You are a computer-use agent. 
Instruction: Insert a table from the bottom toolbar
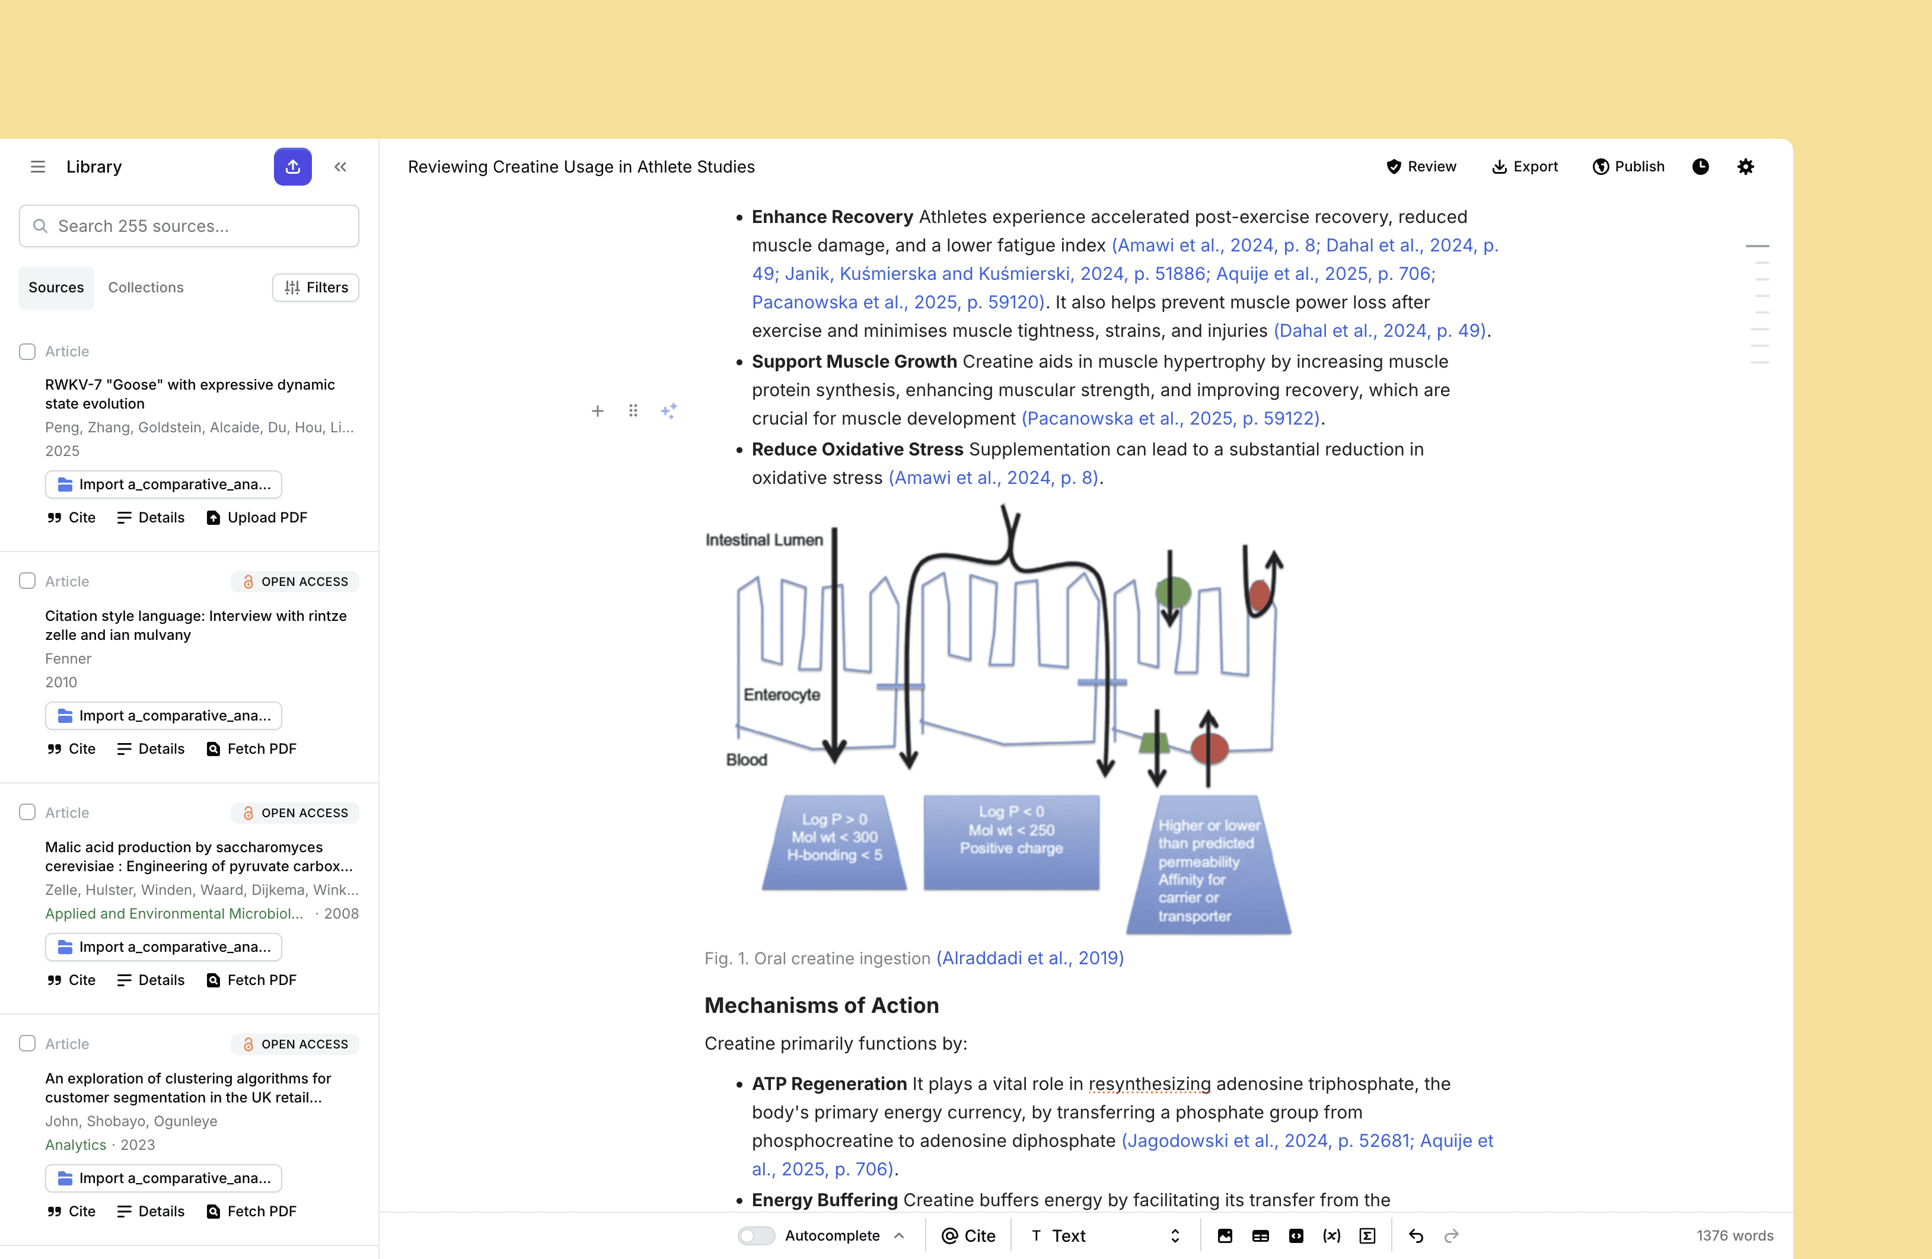tap(1260, 1235)
